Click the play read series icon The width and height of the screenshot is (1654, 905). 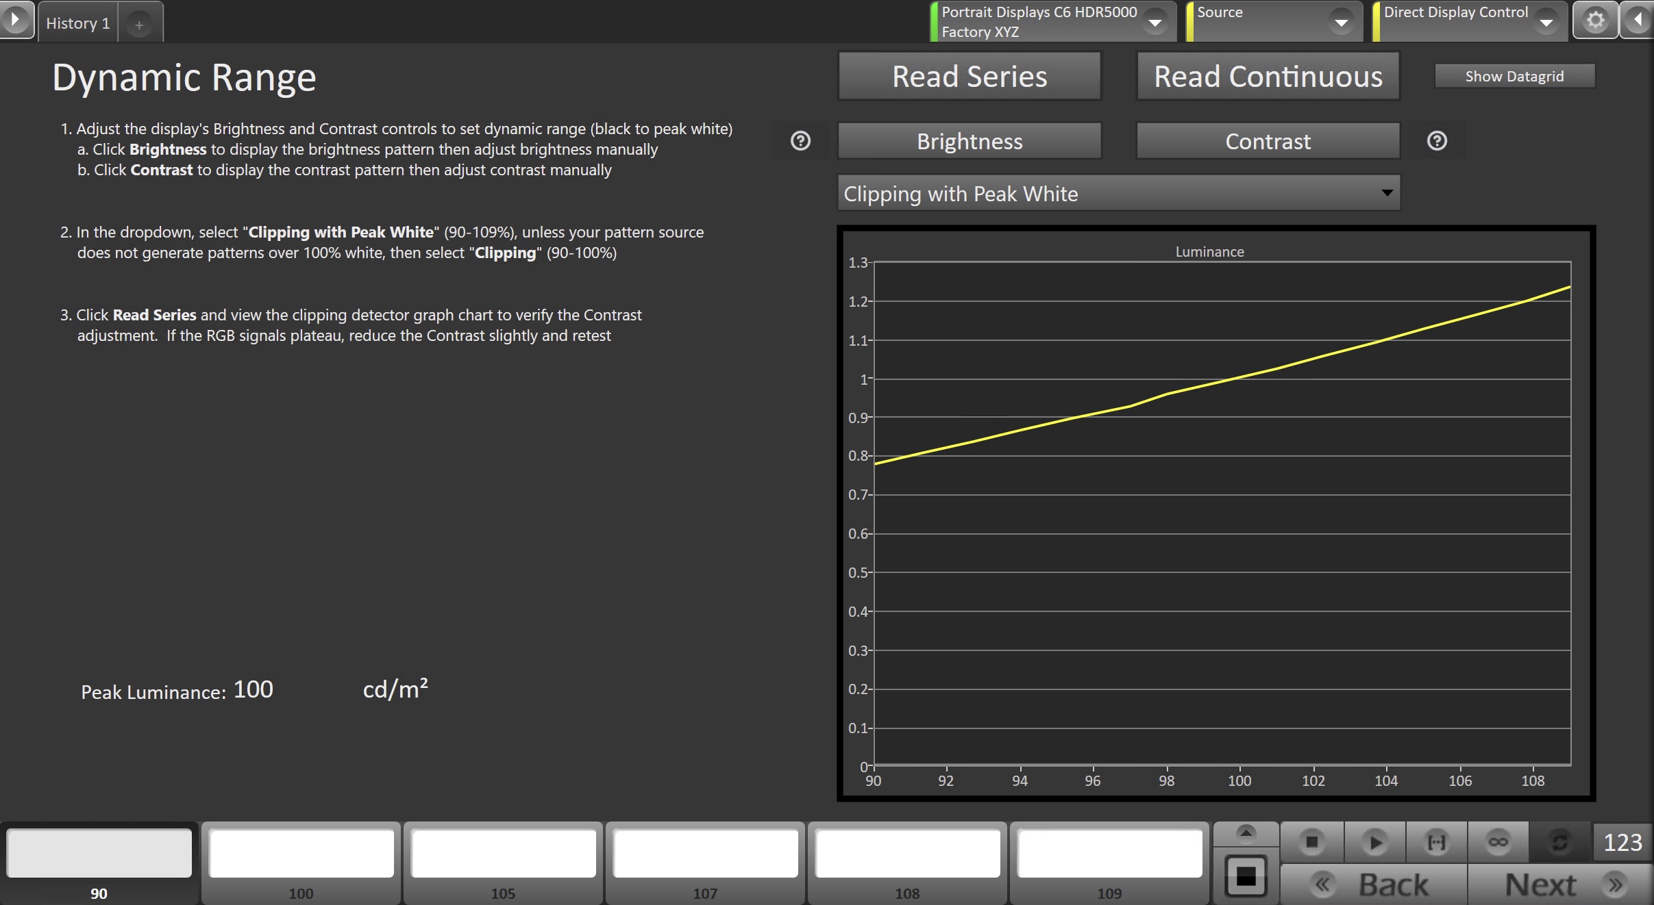coord(1374,842)
